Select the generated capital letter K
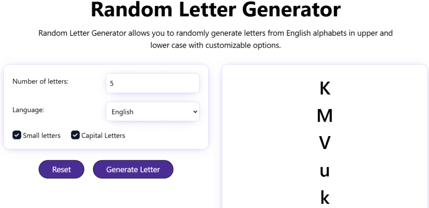The image size is (429, 208). [x=325, y=89]
